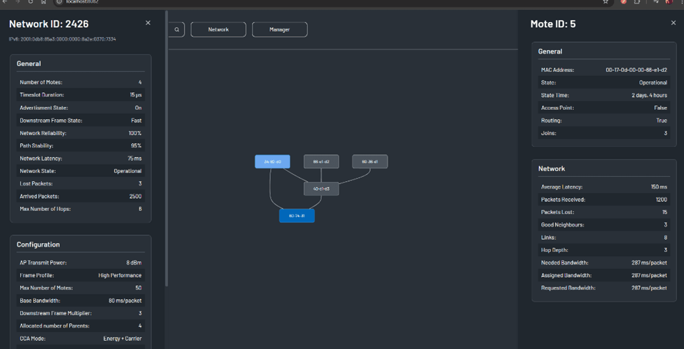Click the Max Number of Motes row
Viewport: 684px width, 349px height.
(x=81, y=288)
